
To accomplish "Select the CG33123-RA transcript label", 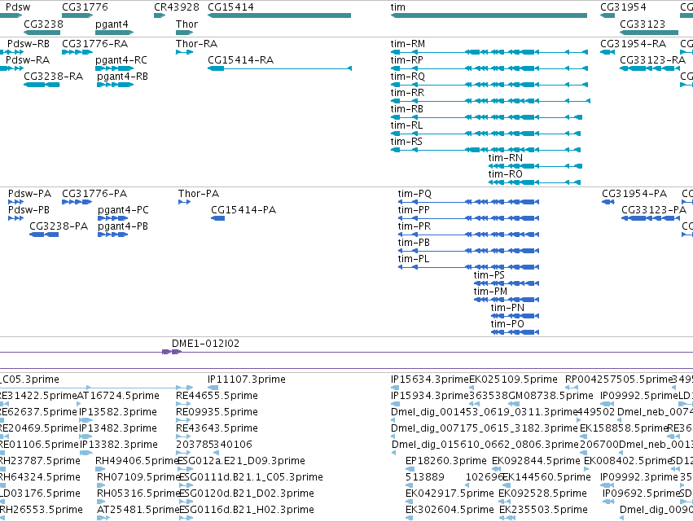I will click(x=652, y=60).
